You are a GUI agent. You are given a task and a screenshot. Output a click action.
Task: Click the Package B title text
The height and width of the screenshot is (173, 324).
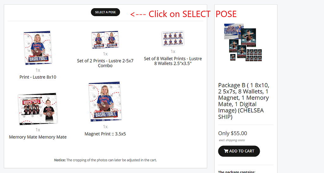[244, 101]
